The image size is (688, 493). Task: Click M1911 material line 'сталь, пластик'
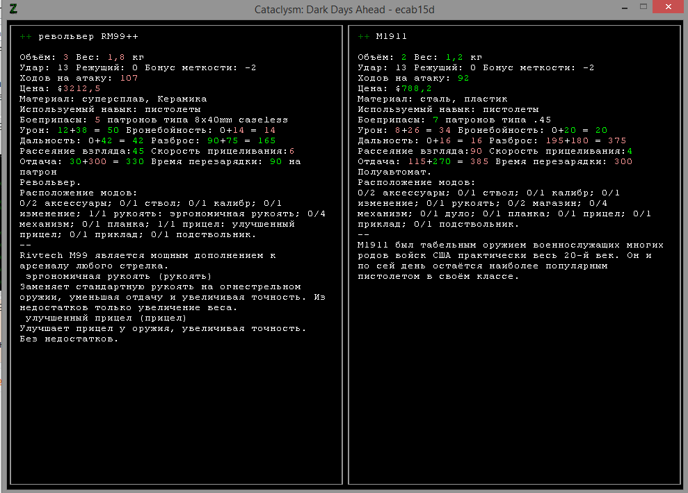tap(464, 99)
